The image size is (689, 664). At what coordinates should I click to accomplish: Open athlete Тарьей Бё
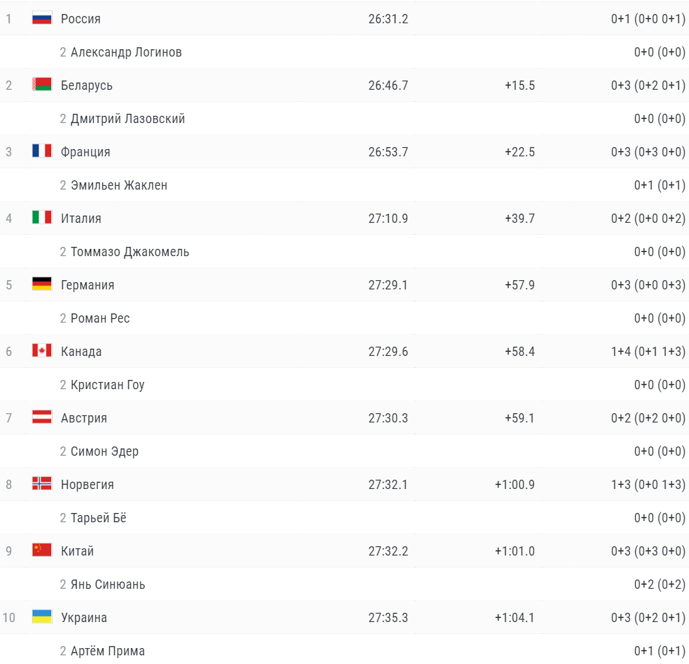tap(99, 518)
